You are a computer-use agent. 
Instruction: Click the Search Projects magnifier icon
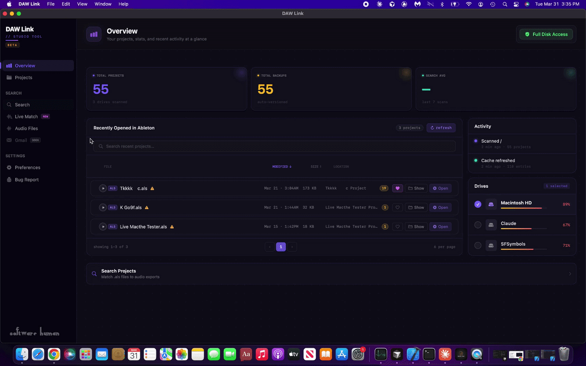pos(94,273)
